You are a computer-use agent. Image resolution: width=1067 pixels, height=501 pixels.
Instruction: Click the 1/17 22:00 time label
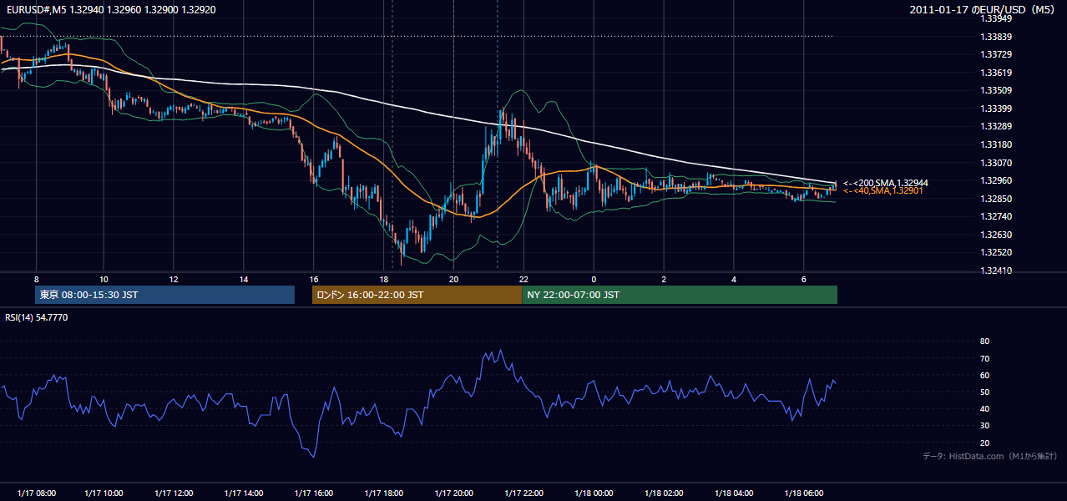(524, 493)
